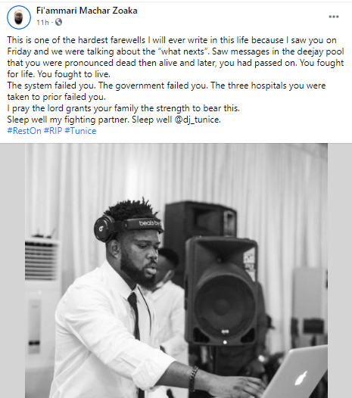Screen dimensions: 352x398
Task: Click the Beats headphones in the photo
Action: point(129,227)
